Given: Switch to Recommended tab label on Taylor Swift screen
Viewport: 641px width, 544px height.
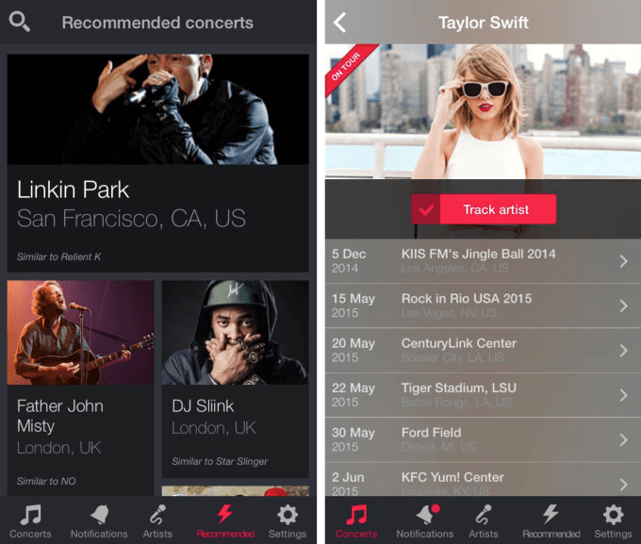Looking at the screenshot, I should coord(551,534).
